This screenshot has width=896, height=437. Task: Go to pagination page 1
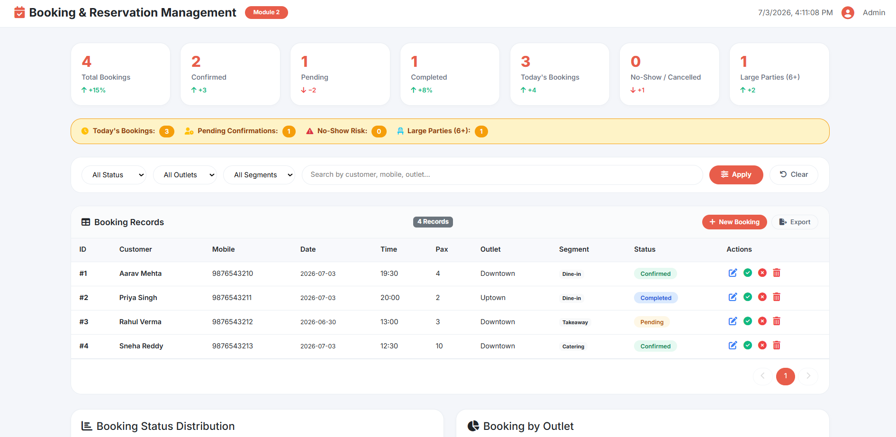[786, 376]
